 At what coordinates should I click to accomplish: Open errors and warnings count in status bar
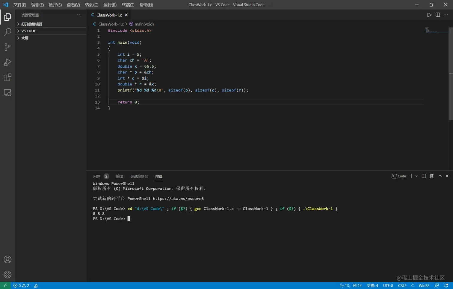(21, 285)
